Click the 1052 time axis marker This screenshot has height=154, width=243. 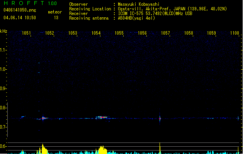point(49,33)
